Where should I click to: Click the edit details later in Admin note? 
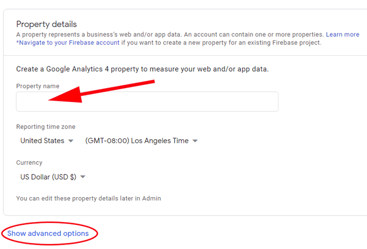(89, 198)
